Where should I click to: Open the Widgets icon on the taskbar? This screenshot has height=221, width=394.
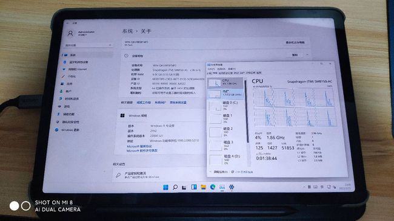(x=194, y=187)
